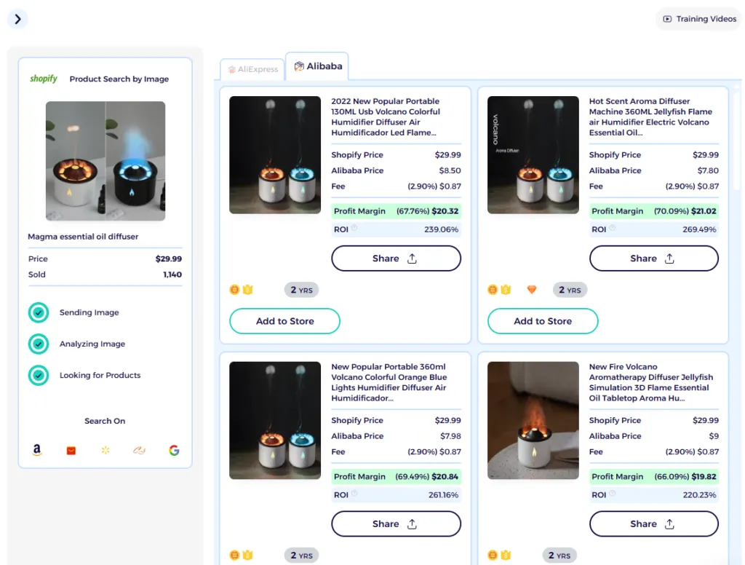Click the diamond supplier badge on Hot Scent diffuser
Screen dimensions: 745x565
[x=531, y=289]
